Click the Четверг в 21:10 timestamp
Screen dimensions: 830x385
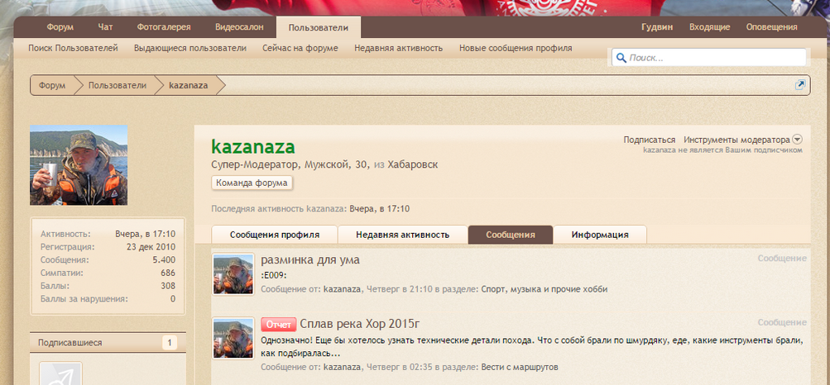(398, 289)
